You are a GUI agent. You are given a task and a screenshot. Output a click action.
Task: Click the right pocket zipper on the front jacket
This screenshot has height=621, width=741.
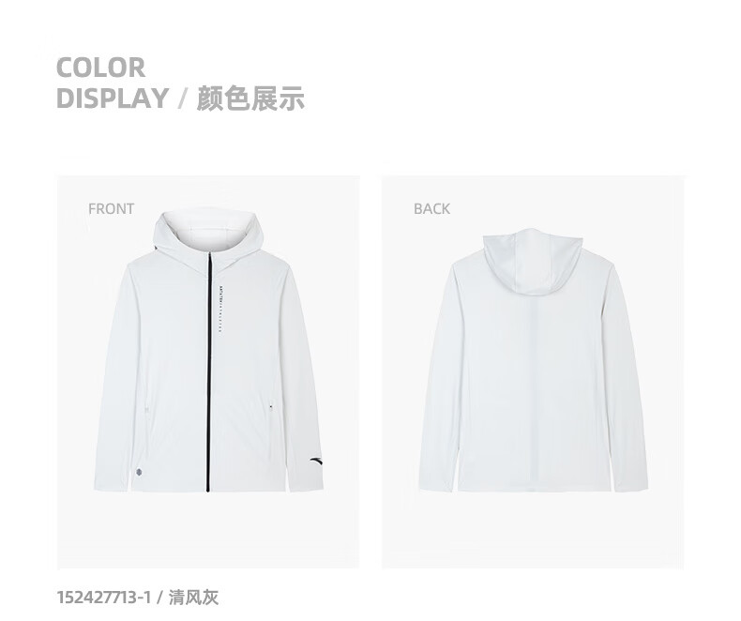click(x=271, y=406)
